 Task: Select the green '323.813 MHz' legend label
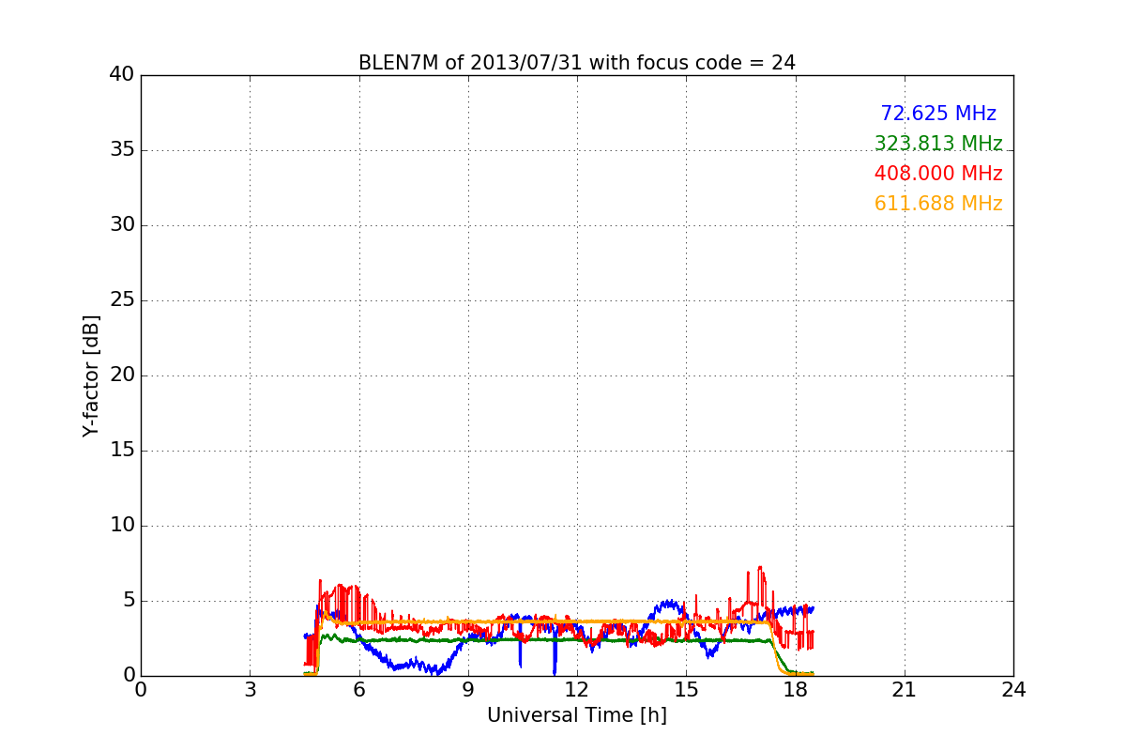pyautogui.click(x=938, y=144)
